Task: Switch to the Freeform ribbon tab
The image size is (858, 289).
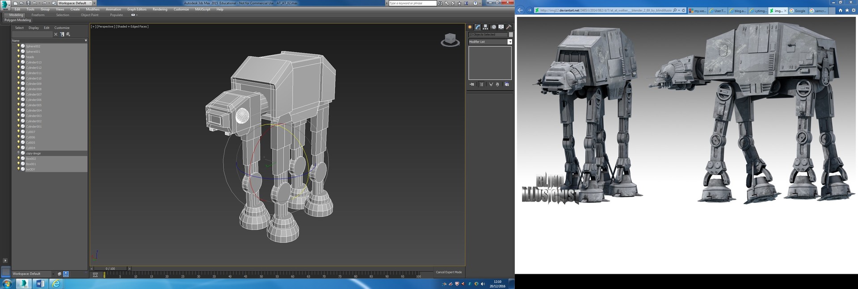Action: coord(38,15)
